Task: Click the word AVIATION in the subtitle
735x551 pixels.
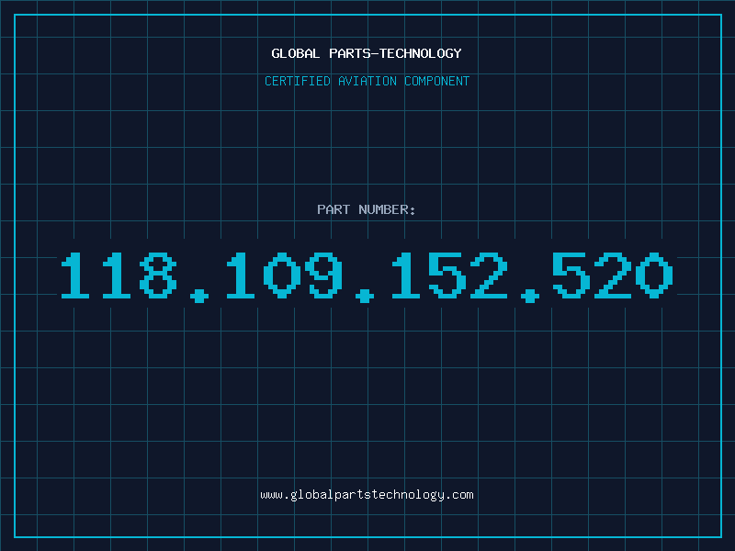Action: pos(367,81)
